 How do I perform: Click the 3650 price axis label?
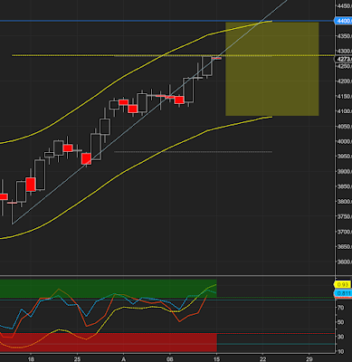[x=345, y=247]
